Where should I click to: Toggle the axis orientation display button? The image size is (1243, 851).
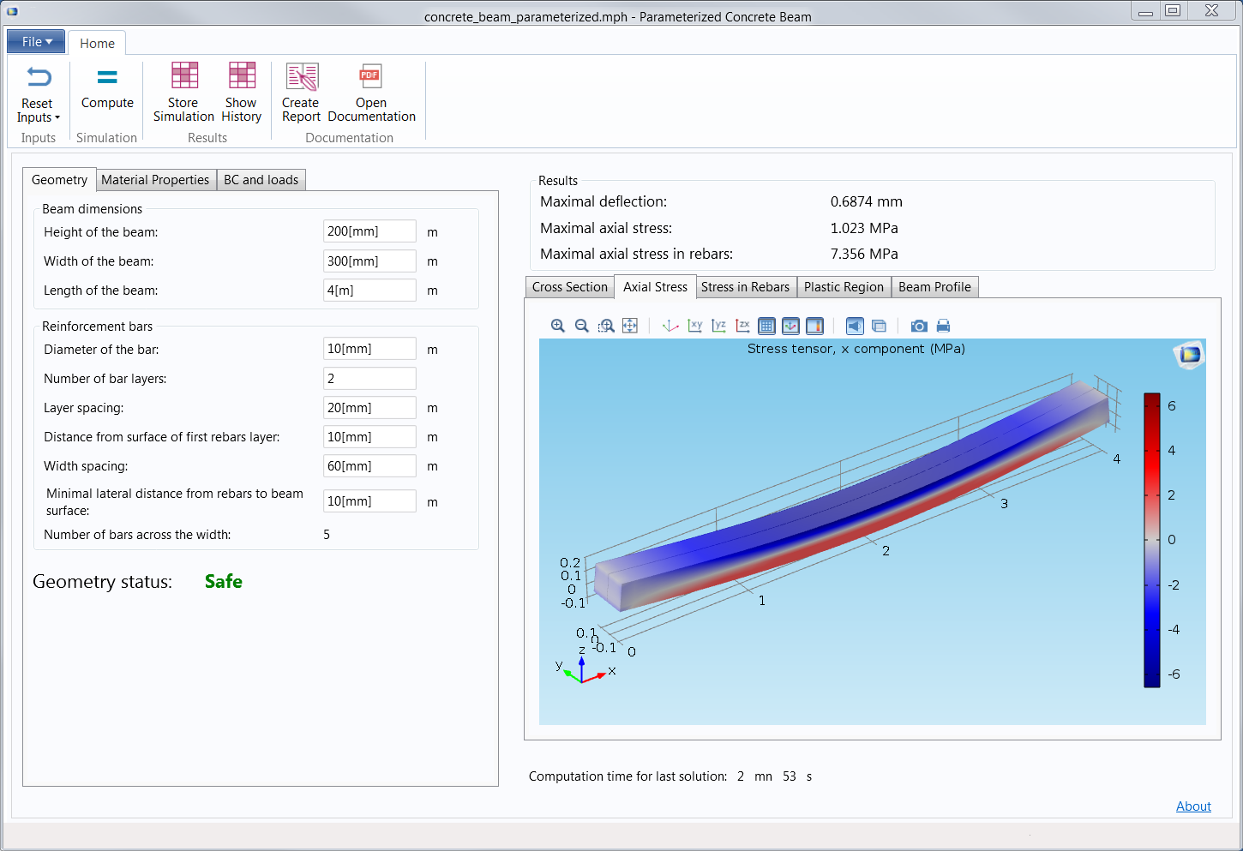[x=790, y=326]
